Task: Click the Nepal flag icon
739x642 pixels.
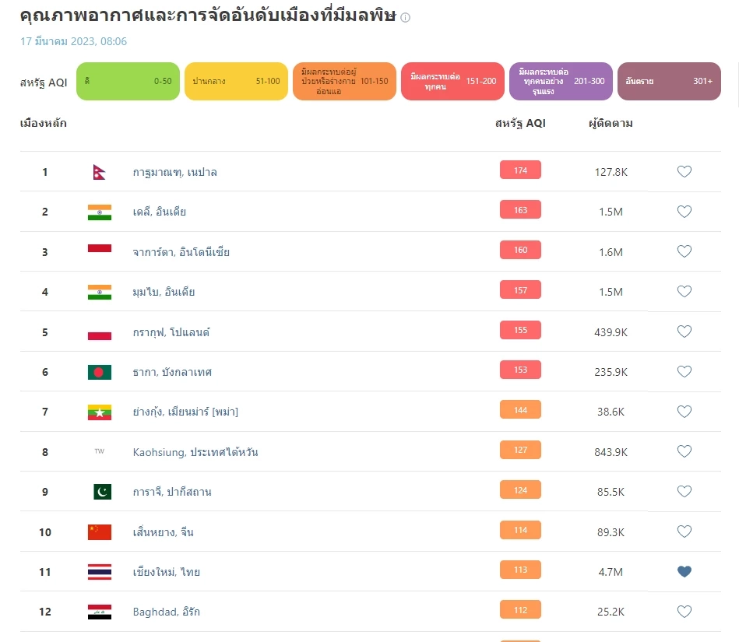Action: pos(99,172)
